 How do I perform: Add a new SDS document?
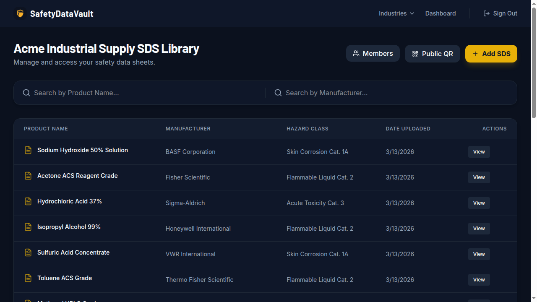(491, 54)
